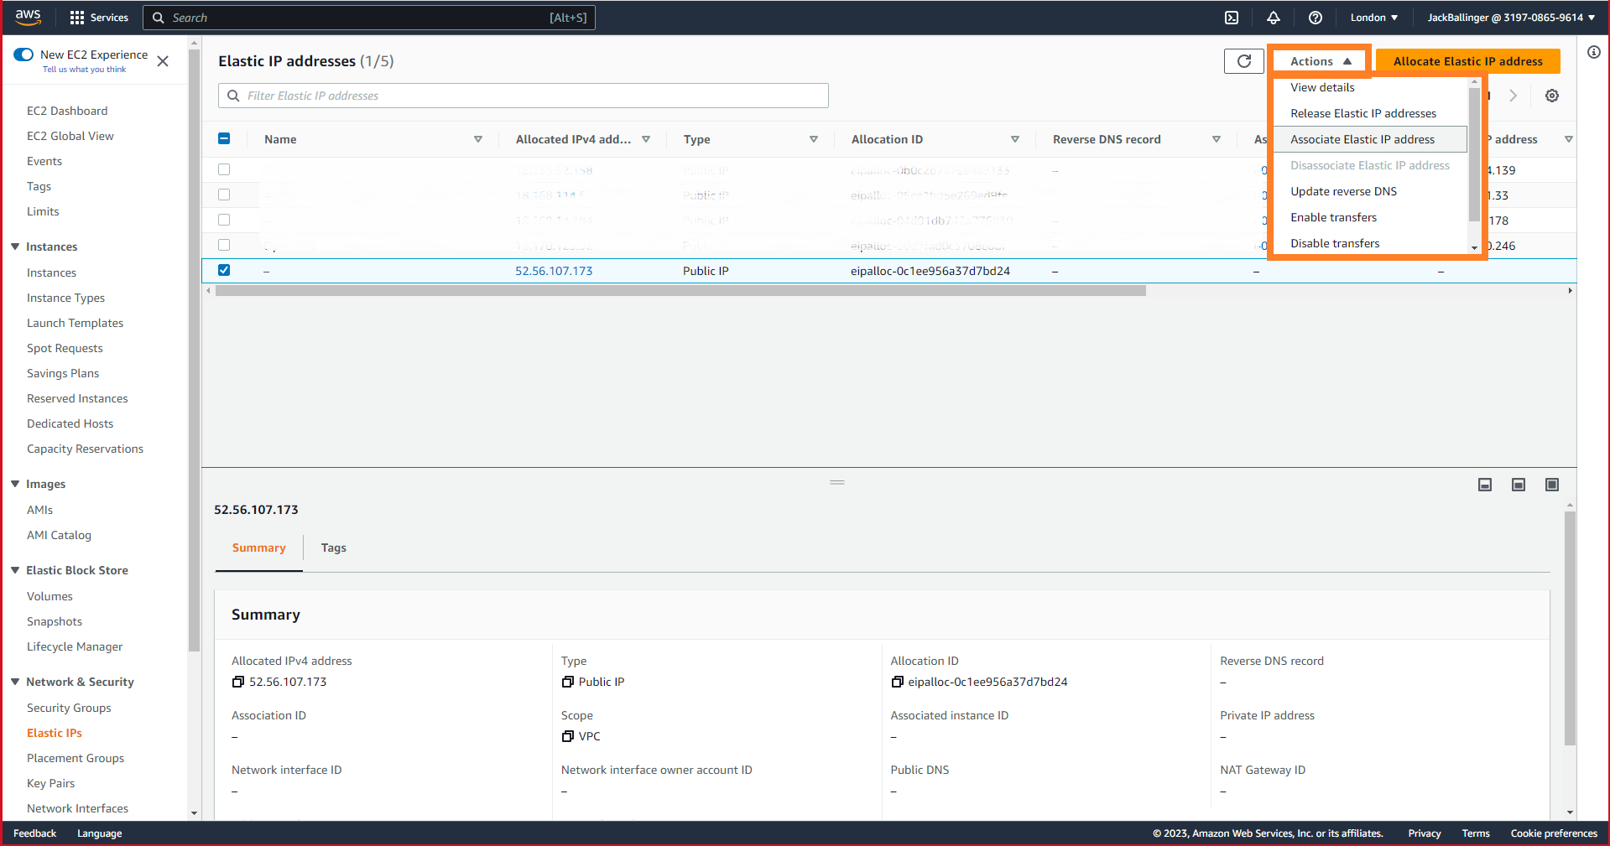
Task: Choose Enable transfers
Action: coord(1333,217)
